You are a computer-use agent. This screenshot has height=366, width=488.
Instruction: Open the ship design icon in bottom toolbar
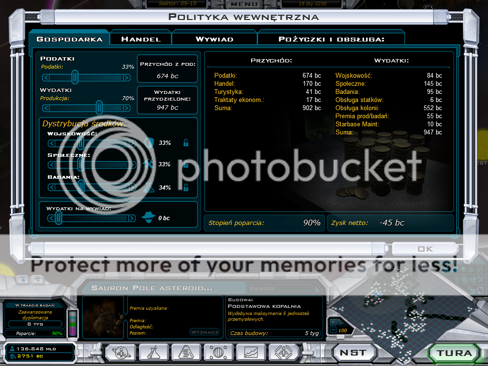(x=284, y=353)
